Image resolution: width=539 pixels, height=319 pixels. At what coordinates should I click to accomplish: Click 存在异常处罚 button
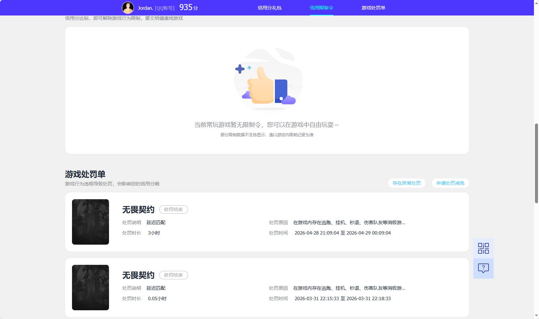[406, 183]
